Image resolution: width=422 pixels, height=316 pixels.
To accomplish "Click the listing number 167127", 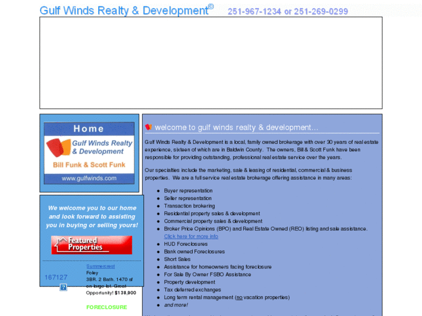I will (56, 277).
